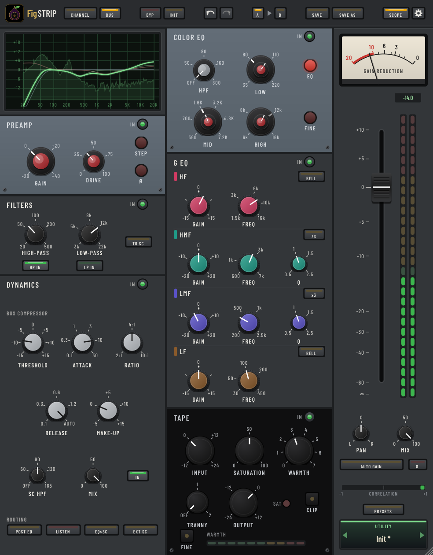Select the B state
433x555 pixels.
pyautogui.click(x=280, y=14)
